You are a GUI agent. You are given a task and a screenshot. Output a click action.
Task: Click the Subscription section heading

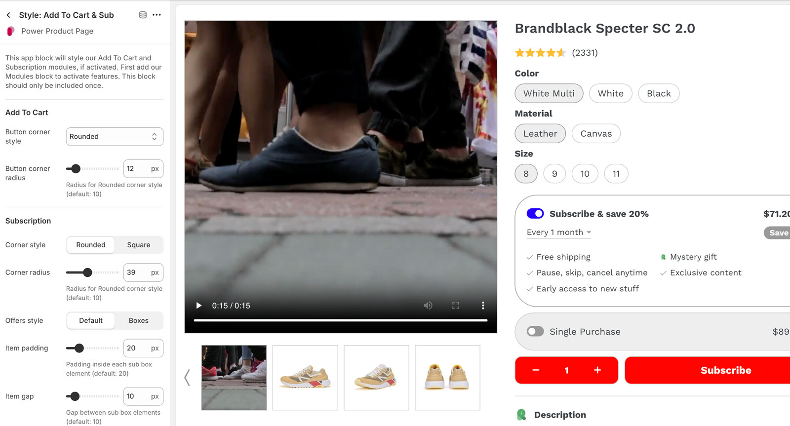pyautogui.click(x=28, y=221)
